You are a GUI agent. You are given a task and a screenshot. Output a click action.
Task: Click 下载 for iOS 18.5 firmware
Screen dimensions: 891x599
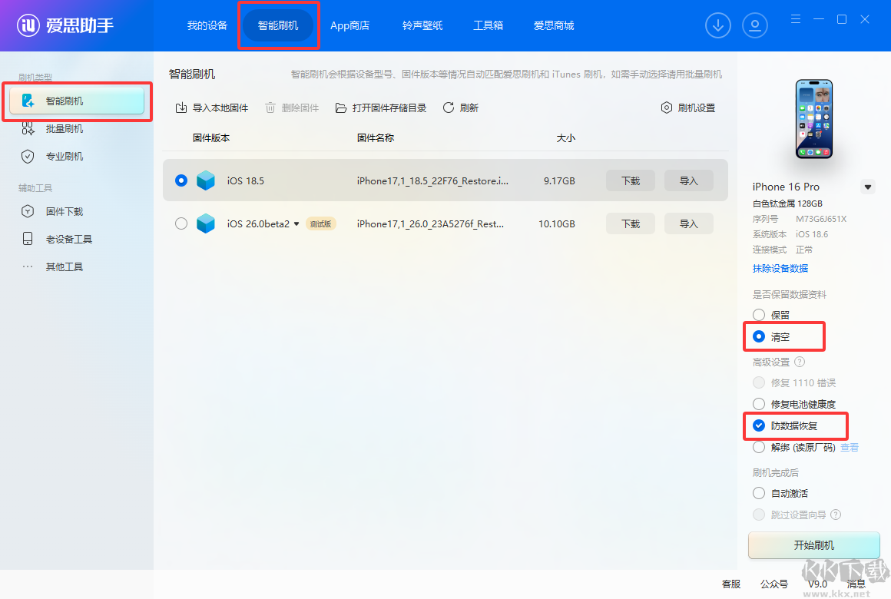click(x=630, y=180)
